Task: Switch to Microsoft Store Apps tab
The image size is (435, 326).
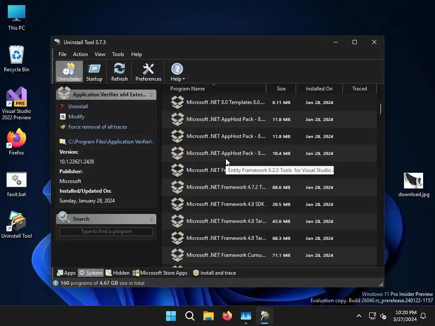Action: coord(160,273)
